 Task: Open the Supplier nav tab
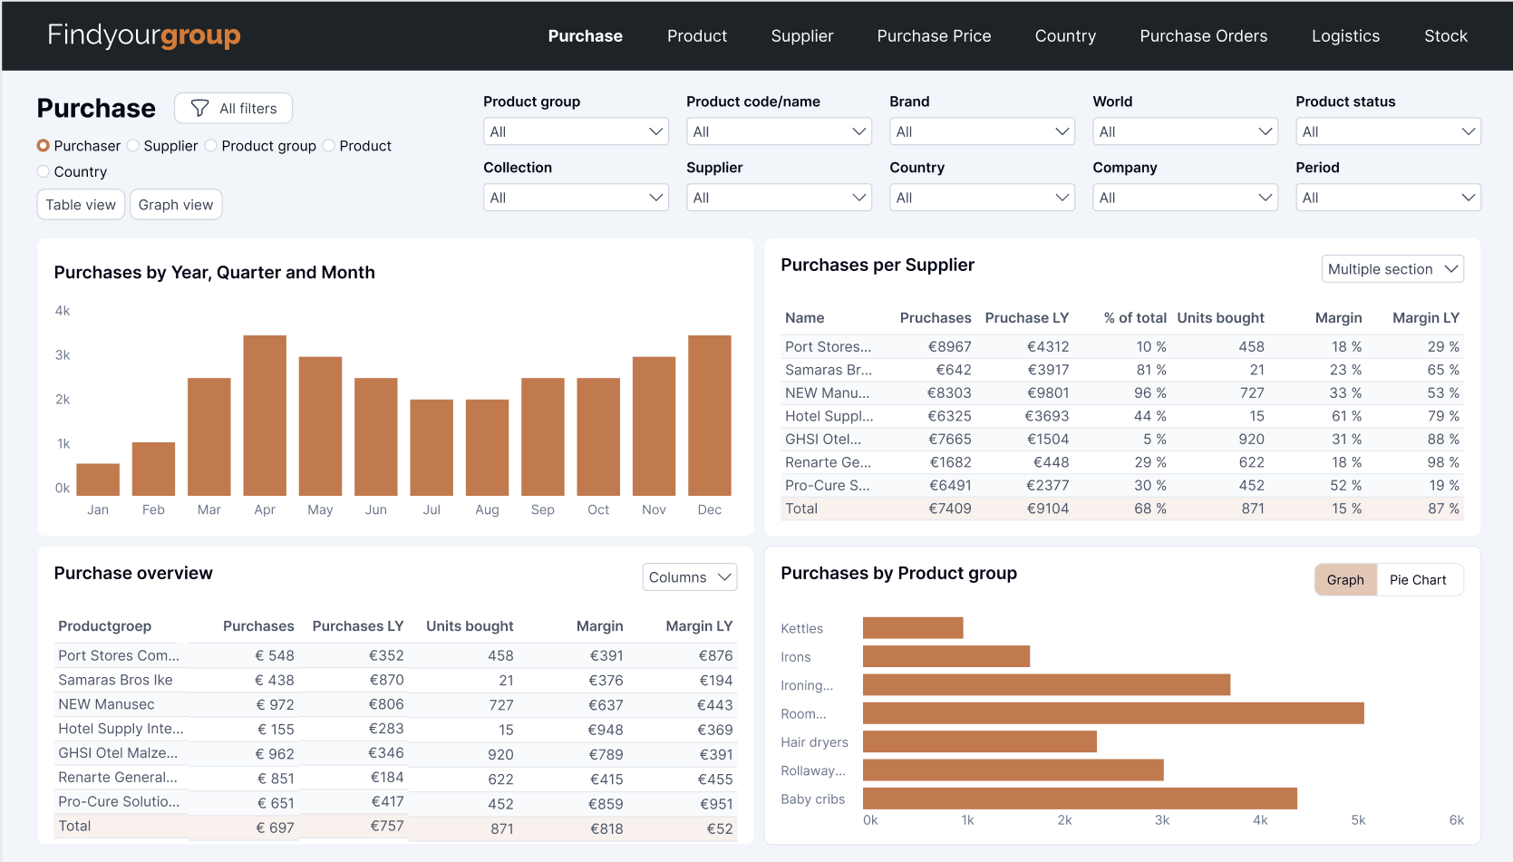pyautogui.click(x=802, y=36)
